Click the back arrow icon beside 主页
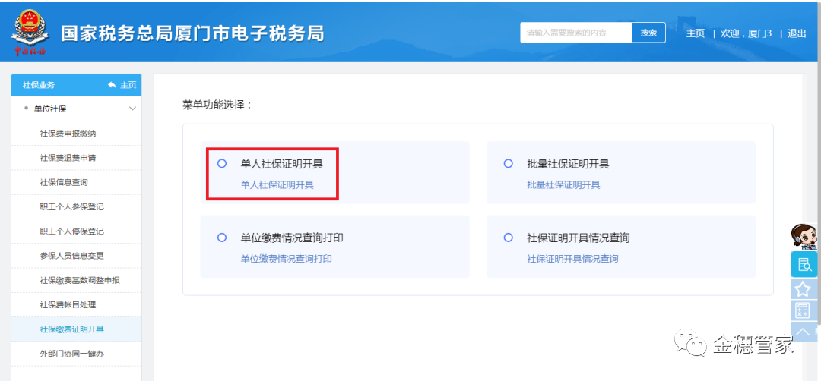 tap(112, 85)
